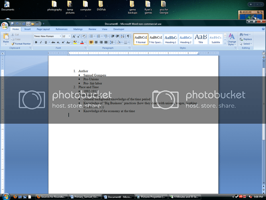Open the Customize Quick Access Toolbar arrow
The image size is (266, 200).
coord(44,24)
